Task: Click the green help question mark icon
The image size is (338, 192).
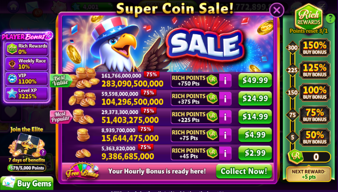Action: (x=331, y=19)
